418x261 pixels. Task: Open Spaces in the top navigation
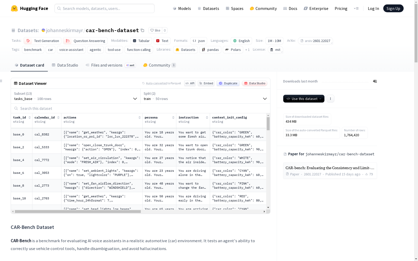point(235,8)
